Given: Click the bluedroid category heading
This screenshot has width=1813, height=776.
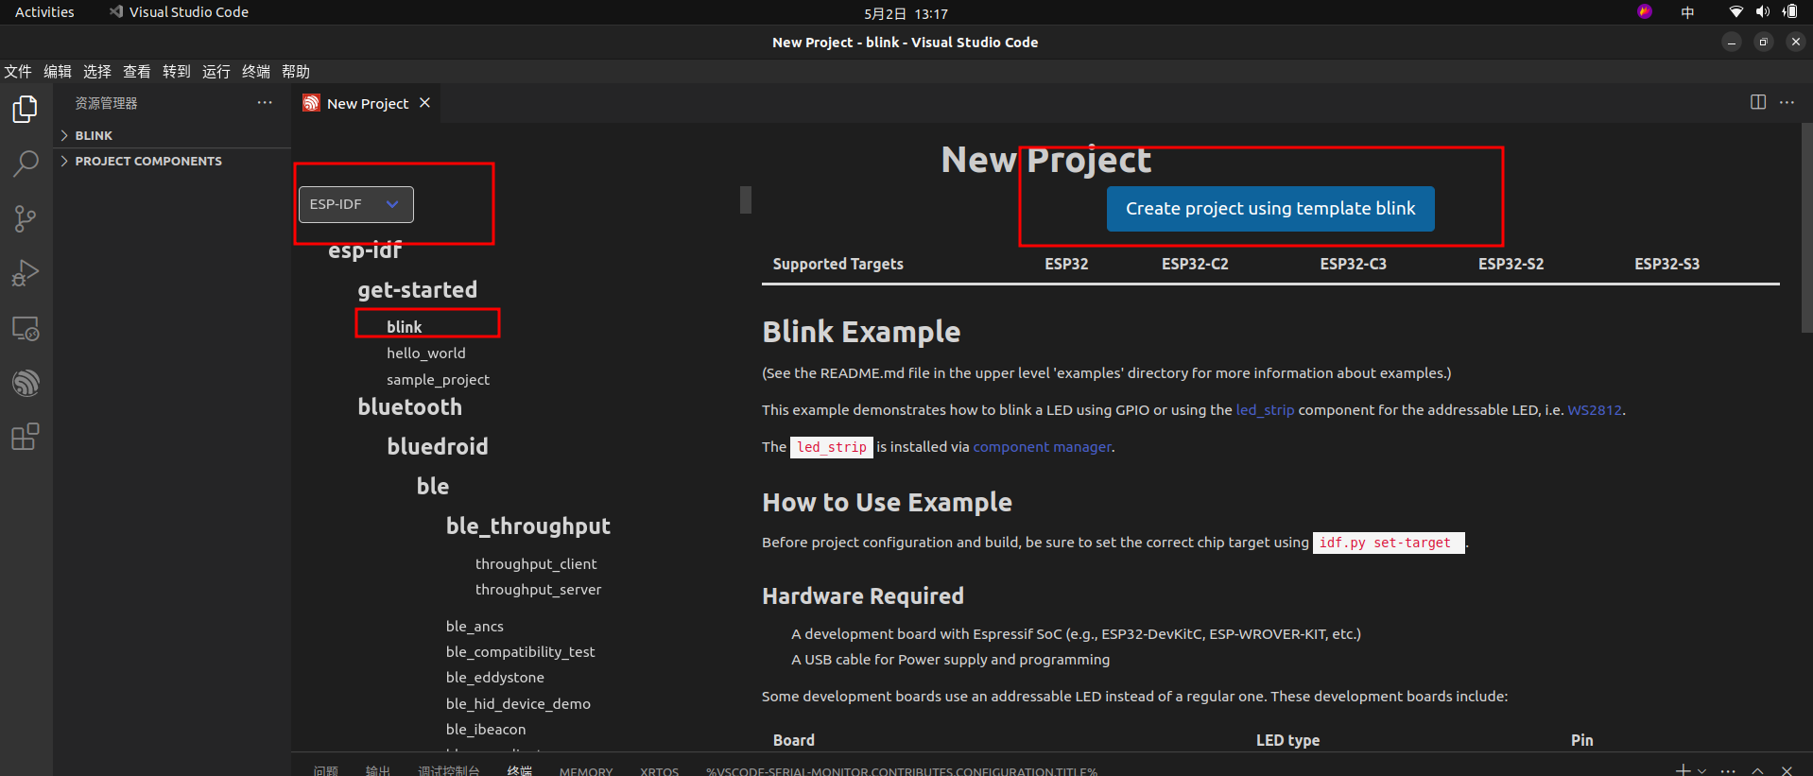Looking at the screenshot, I should coord(437,447).
